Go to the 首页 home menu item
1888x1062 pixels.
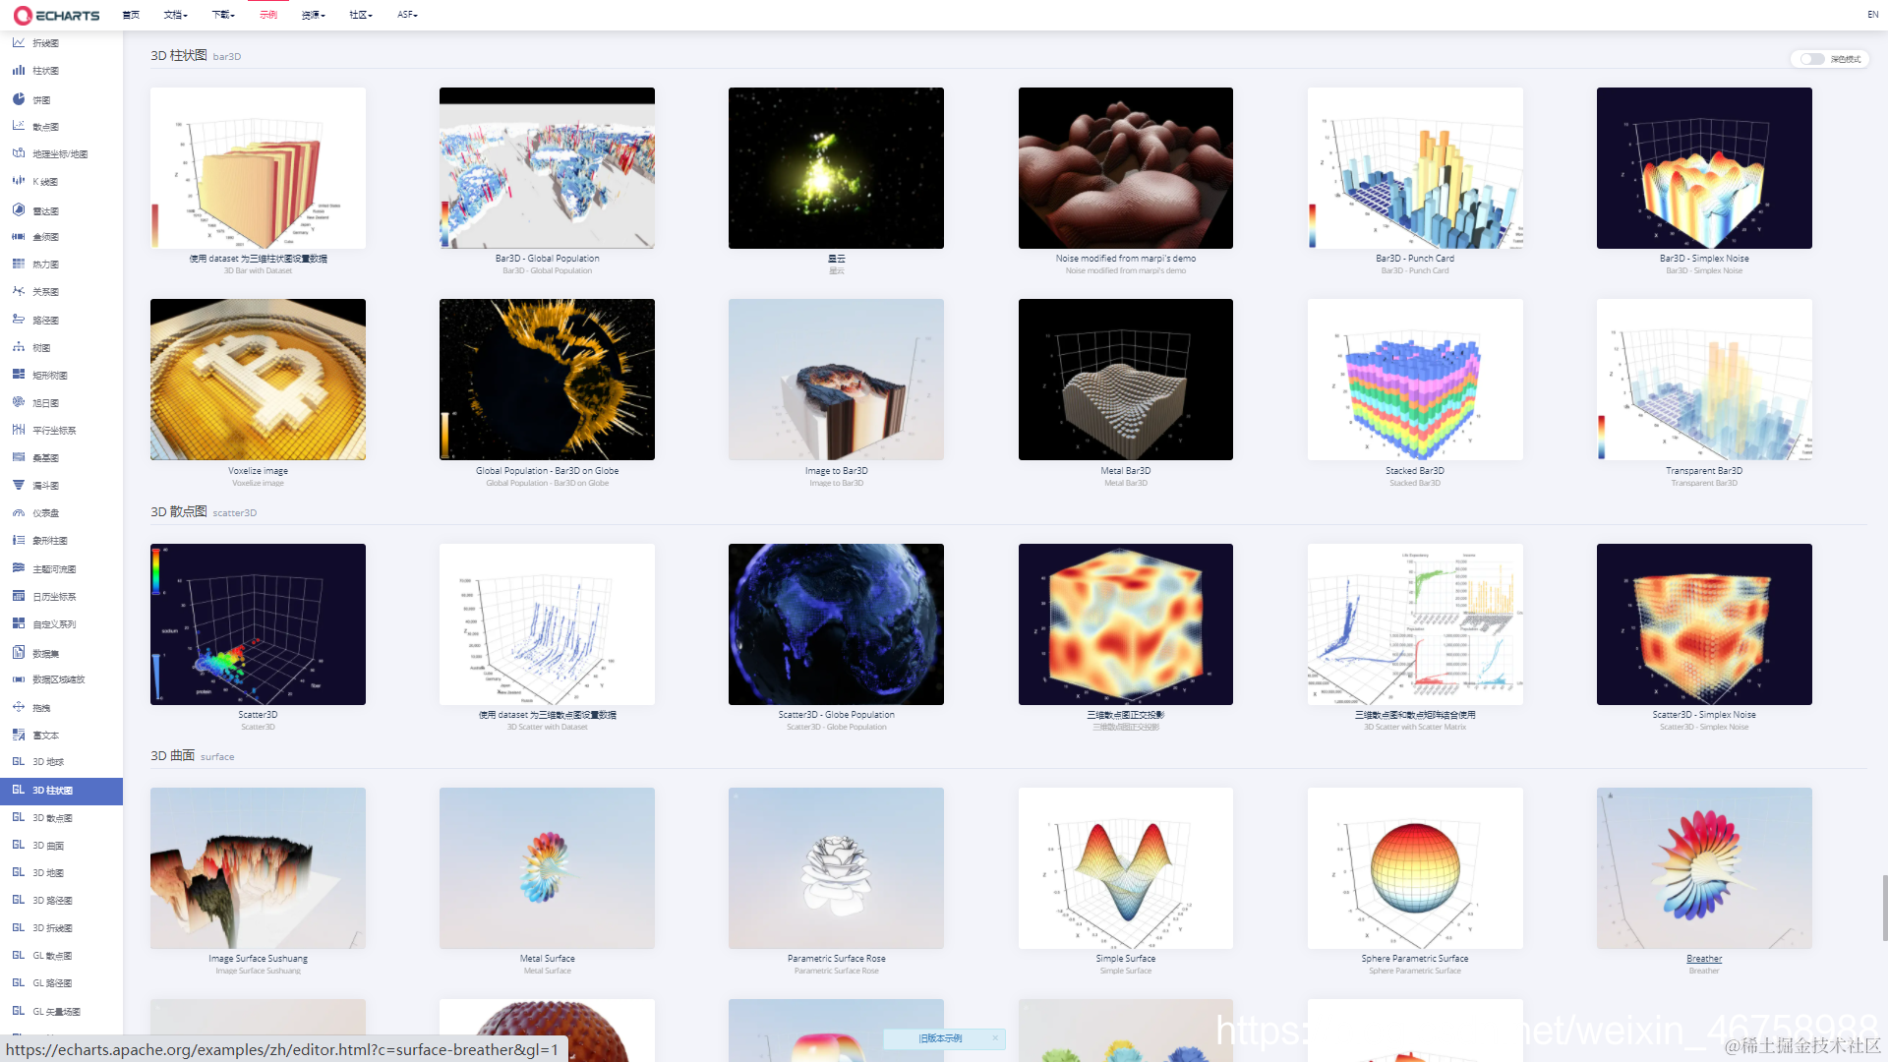[x=131, y=15]
